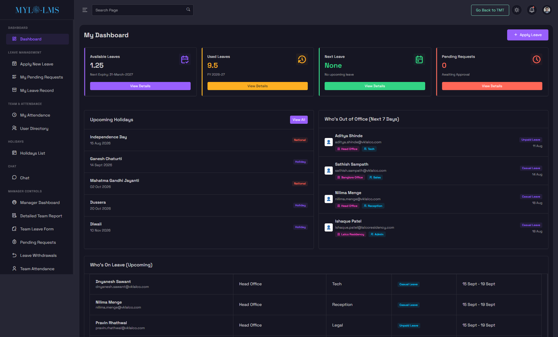Click View All upcoming holidays
Screen dimensions: 558x337
(x=299, y=120)
